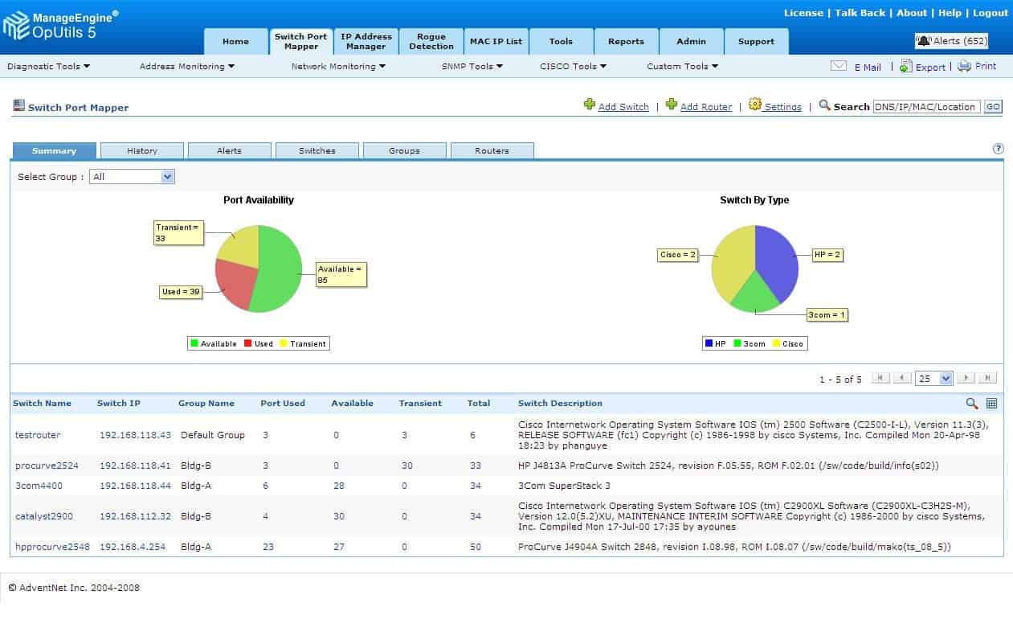Open the IP Address Manager tab
This screenshot has width=1013, height=632.
click(366, 42)
